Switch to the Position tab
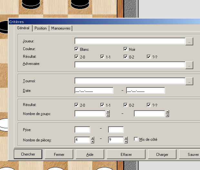200x170 pixels. [41, 28]
